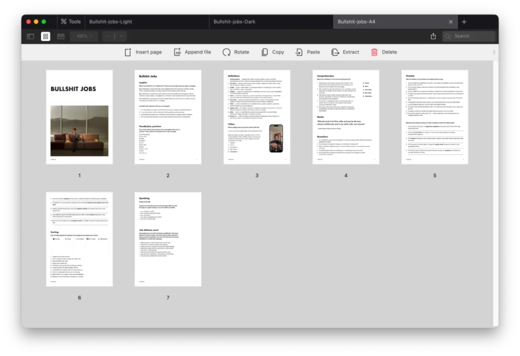Close the Bullshit-jobs-A4 tab
This screenshot has height=356, width=520.
tap(450, 22)
